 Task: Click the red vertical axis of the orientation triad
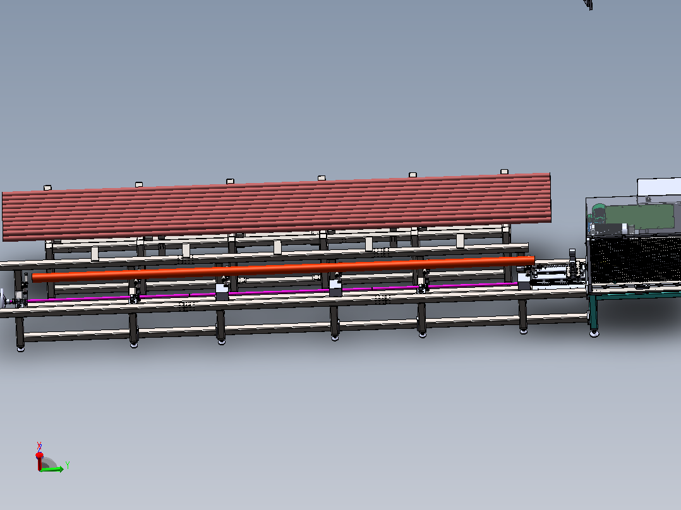[39, 461]
